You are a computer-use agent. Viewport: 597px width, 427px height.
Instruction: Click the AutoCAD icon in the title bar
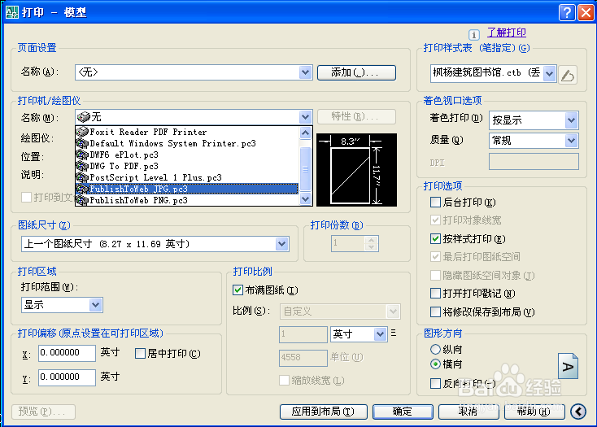(12, 12)
